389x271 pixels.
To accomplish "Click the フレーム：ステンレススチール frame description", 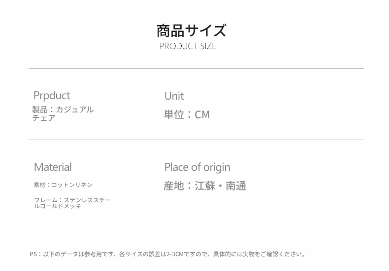I will pos(72,200).
